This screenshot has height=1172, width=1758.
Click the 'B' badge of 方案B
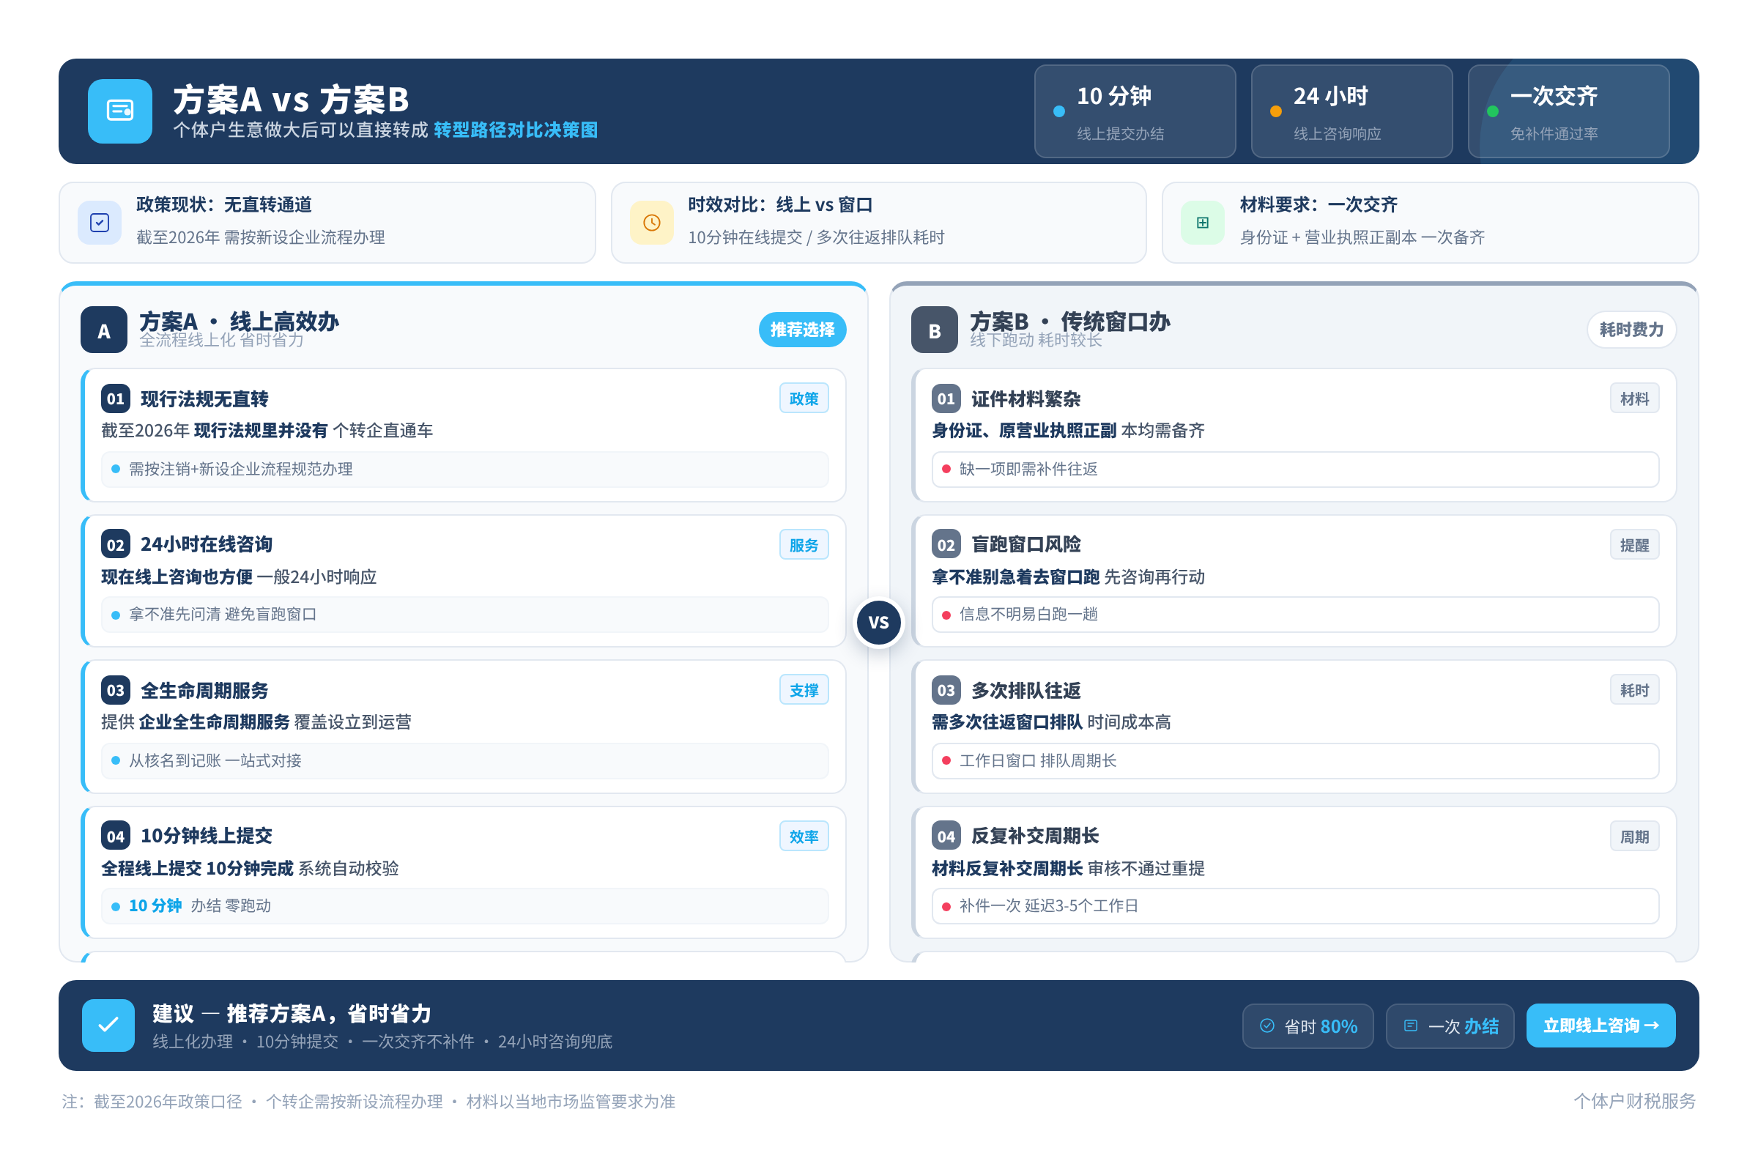[935, 330]
